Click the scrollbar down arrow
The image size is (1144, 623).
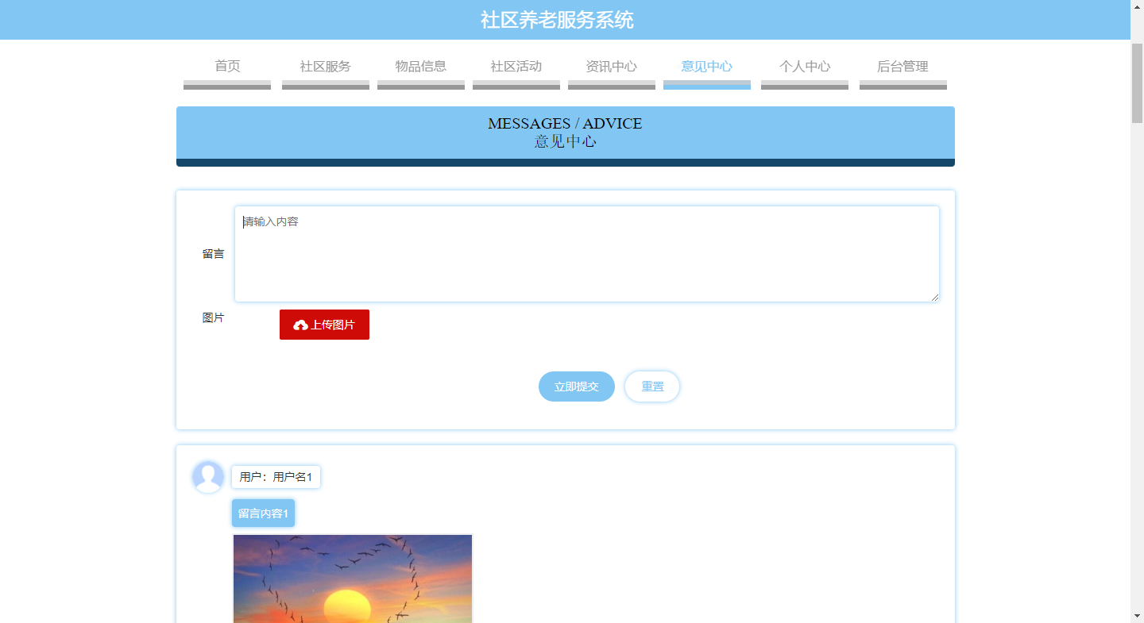pos(1137,616)
